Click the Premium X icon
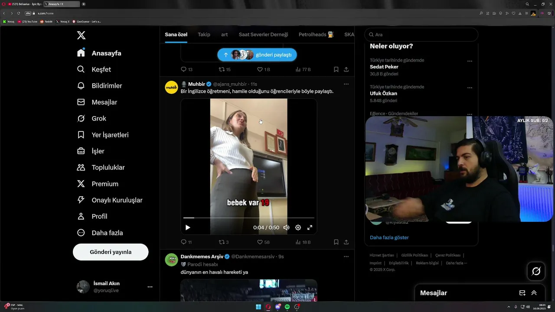The height and width of the screenshot is (312, 555). (81, 184)
